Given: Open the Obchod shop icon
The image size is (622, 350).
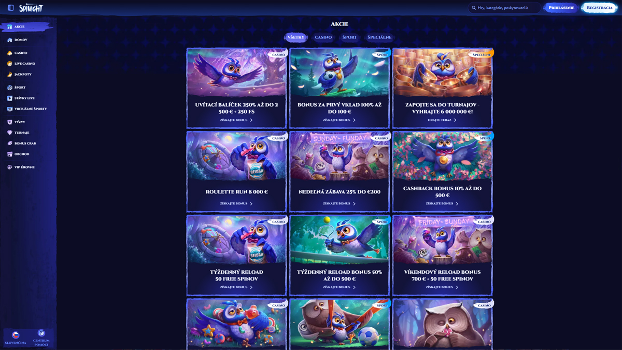Looking at the screenshot, I should coord(9,155).
